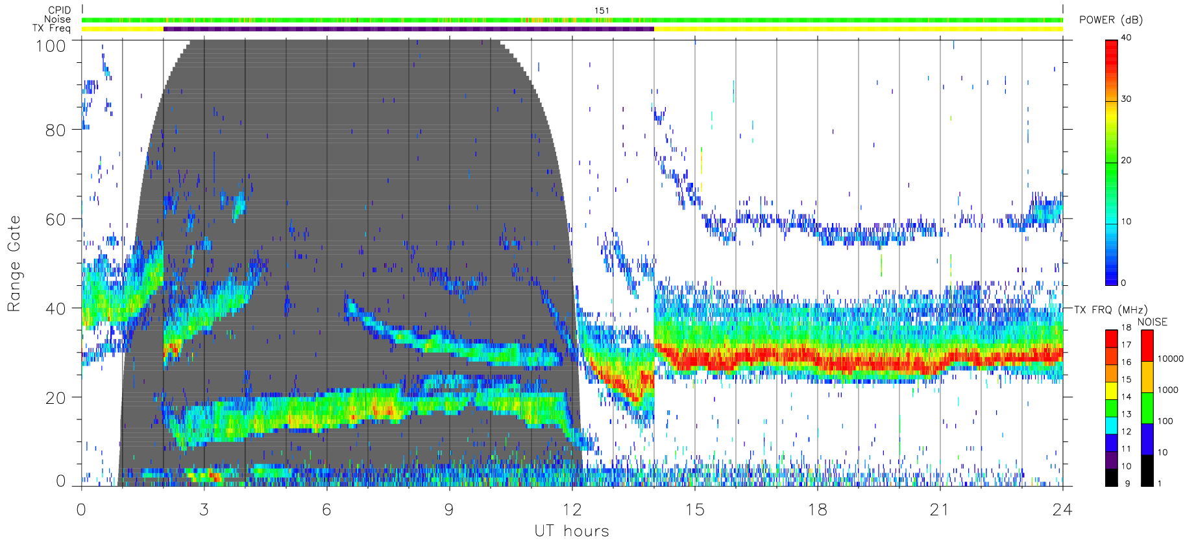Click the "Noise" row label at top left
This screenshot has height=551, width=1196.
[57, 19]
